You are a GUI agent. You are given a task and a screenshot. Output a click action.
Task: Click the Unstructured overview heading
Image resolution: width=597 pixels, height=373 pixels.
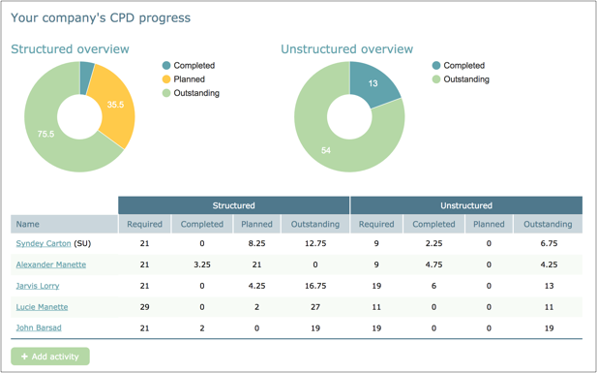[x=346, y=49]
